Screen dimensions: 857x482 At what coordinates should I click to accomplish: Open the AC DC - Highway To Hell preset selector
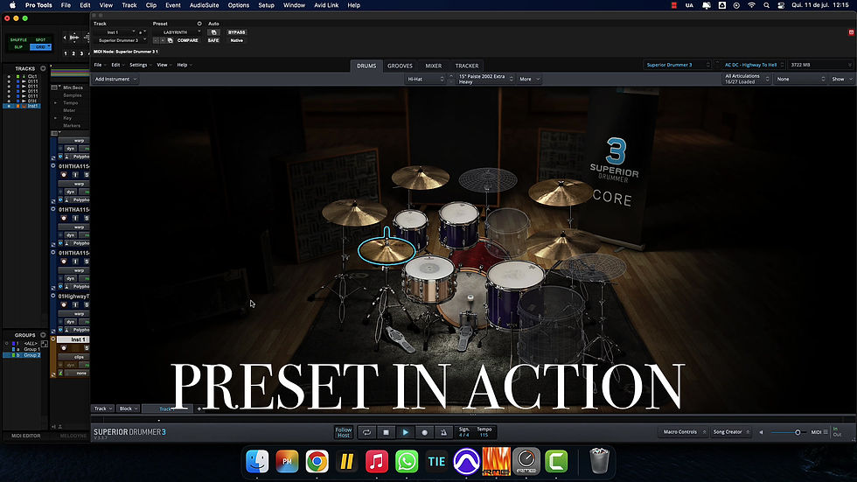click(751, 65)
